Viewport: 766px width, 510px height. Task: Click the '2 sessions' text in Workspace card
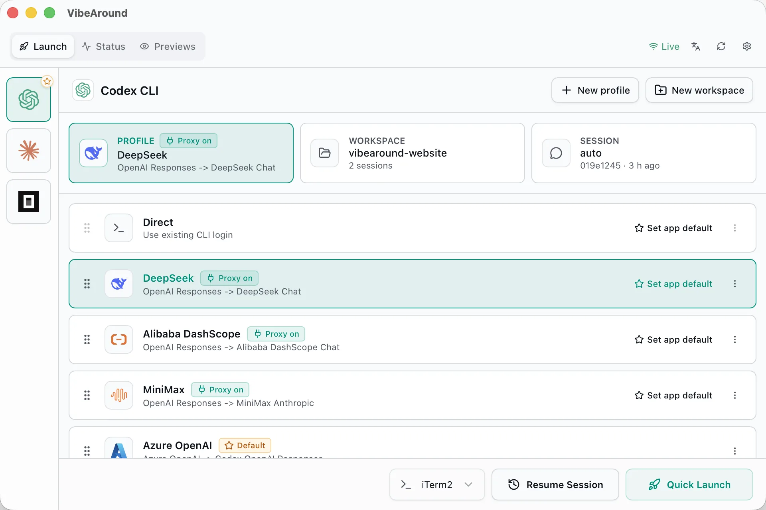(371, 166)
